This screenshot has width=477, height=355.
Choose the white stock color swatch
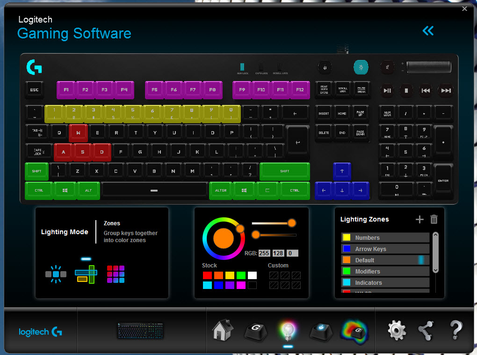coord(252,275)
